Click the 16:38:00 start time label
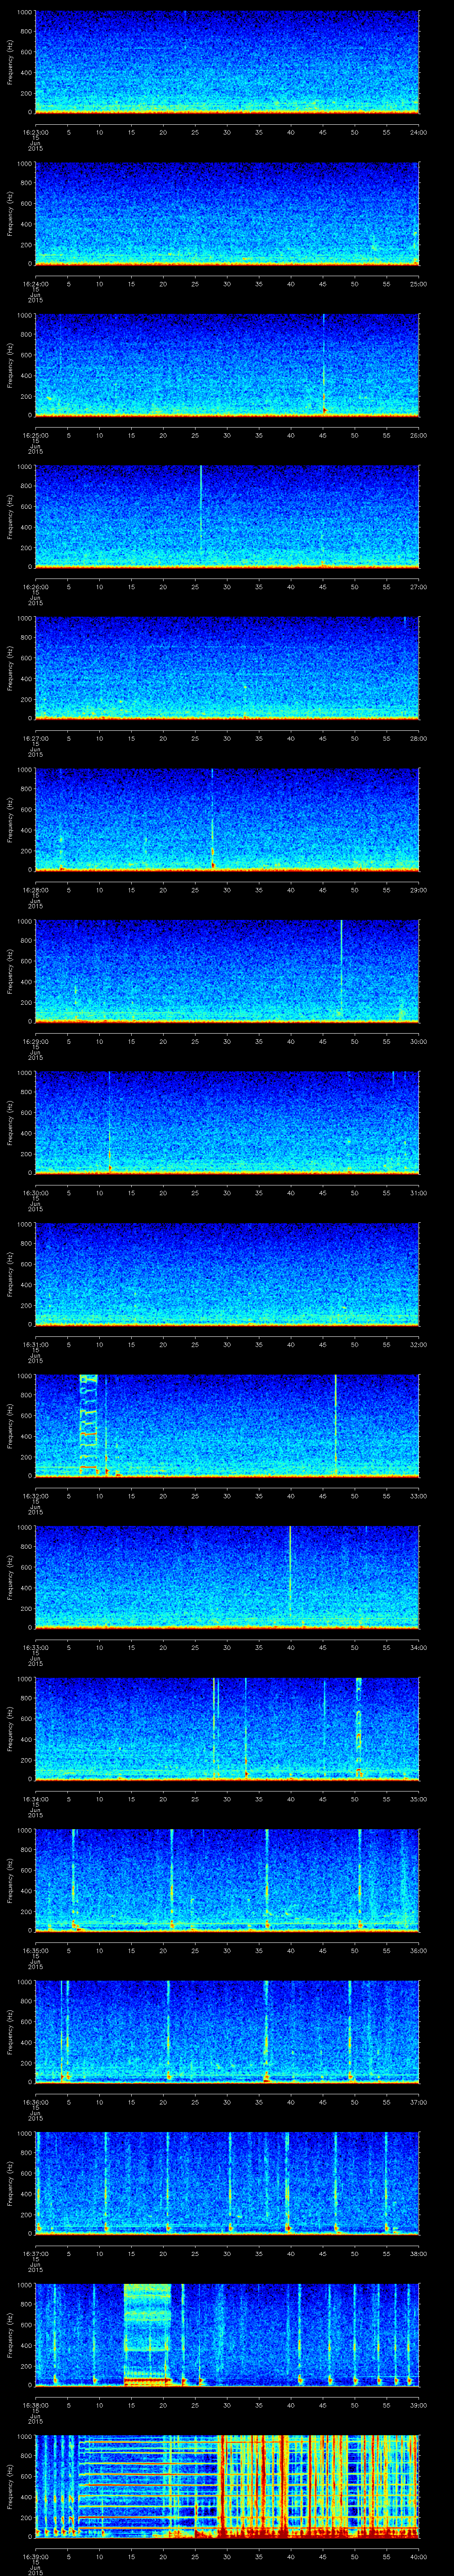454x2576 pixels. [x=35, y=2405]
